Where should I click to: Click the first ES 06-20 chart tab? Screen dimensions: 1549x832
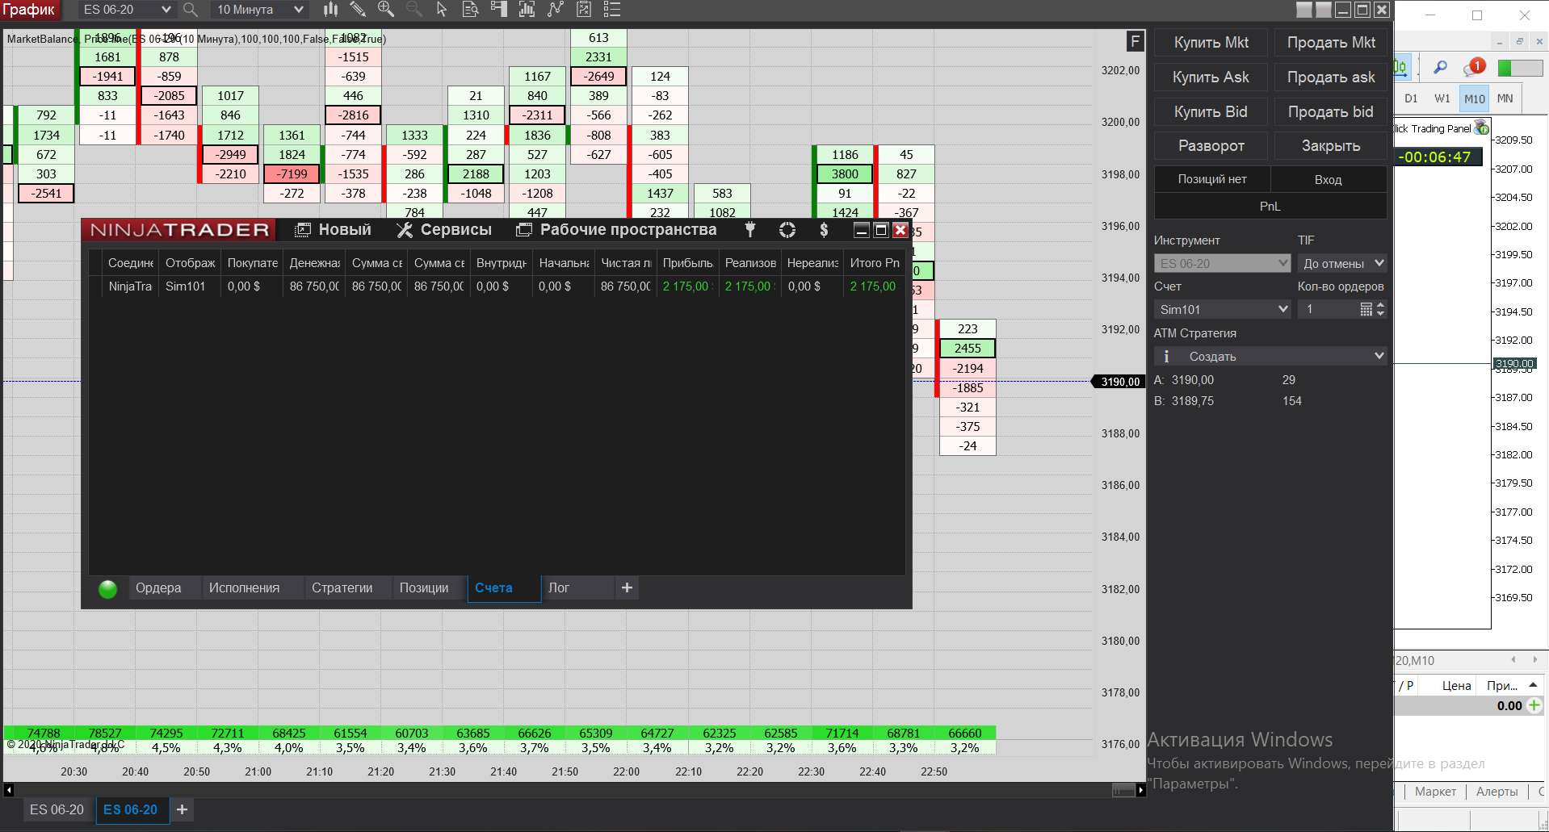[x=57, y=809]
